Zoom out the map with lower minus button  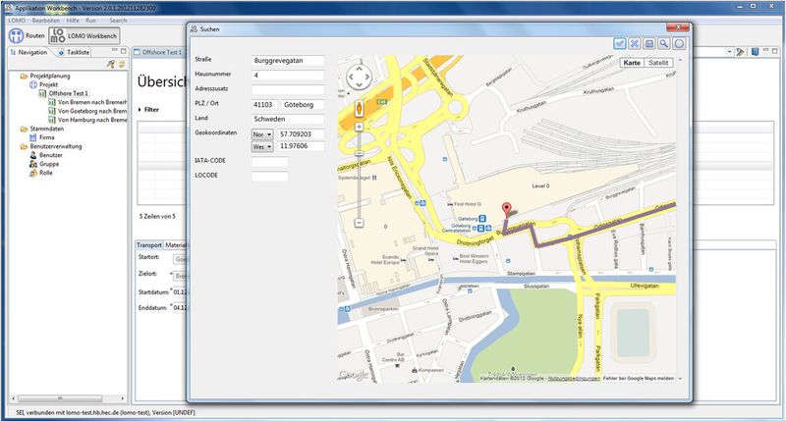359,223
